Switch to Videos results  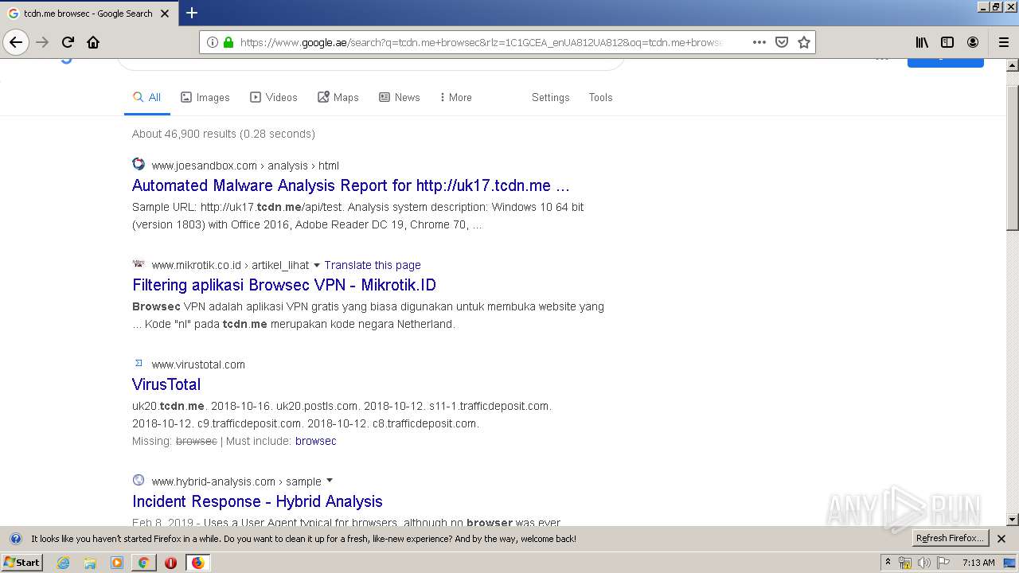(274, 97)
